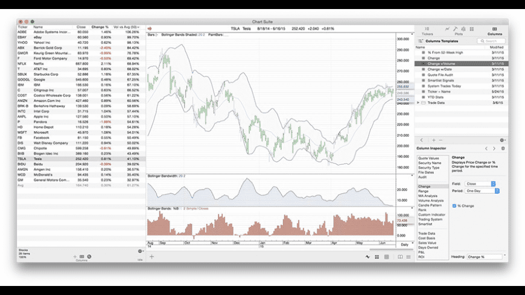
Task: Click the table rows icon in chart bottom toolbar
Action: point(387,257)
